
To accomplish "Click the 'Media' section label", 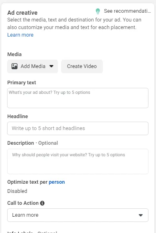I will pos(14,54).
